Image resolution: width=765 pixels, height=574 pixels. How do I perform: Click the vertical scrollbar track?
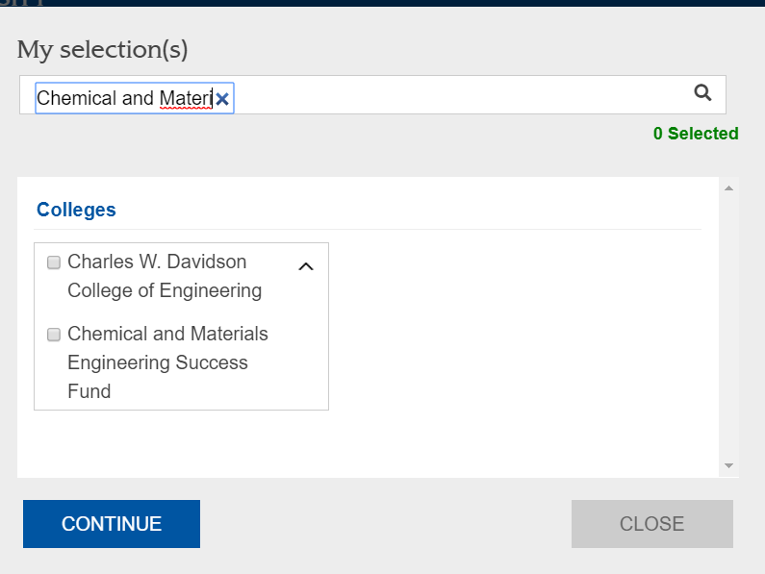point(728,327)
